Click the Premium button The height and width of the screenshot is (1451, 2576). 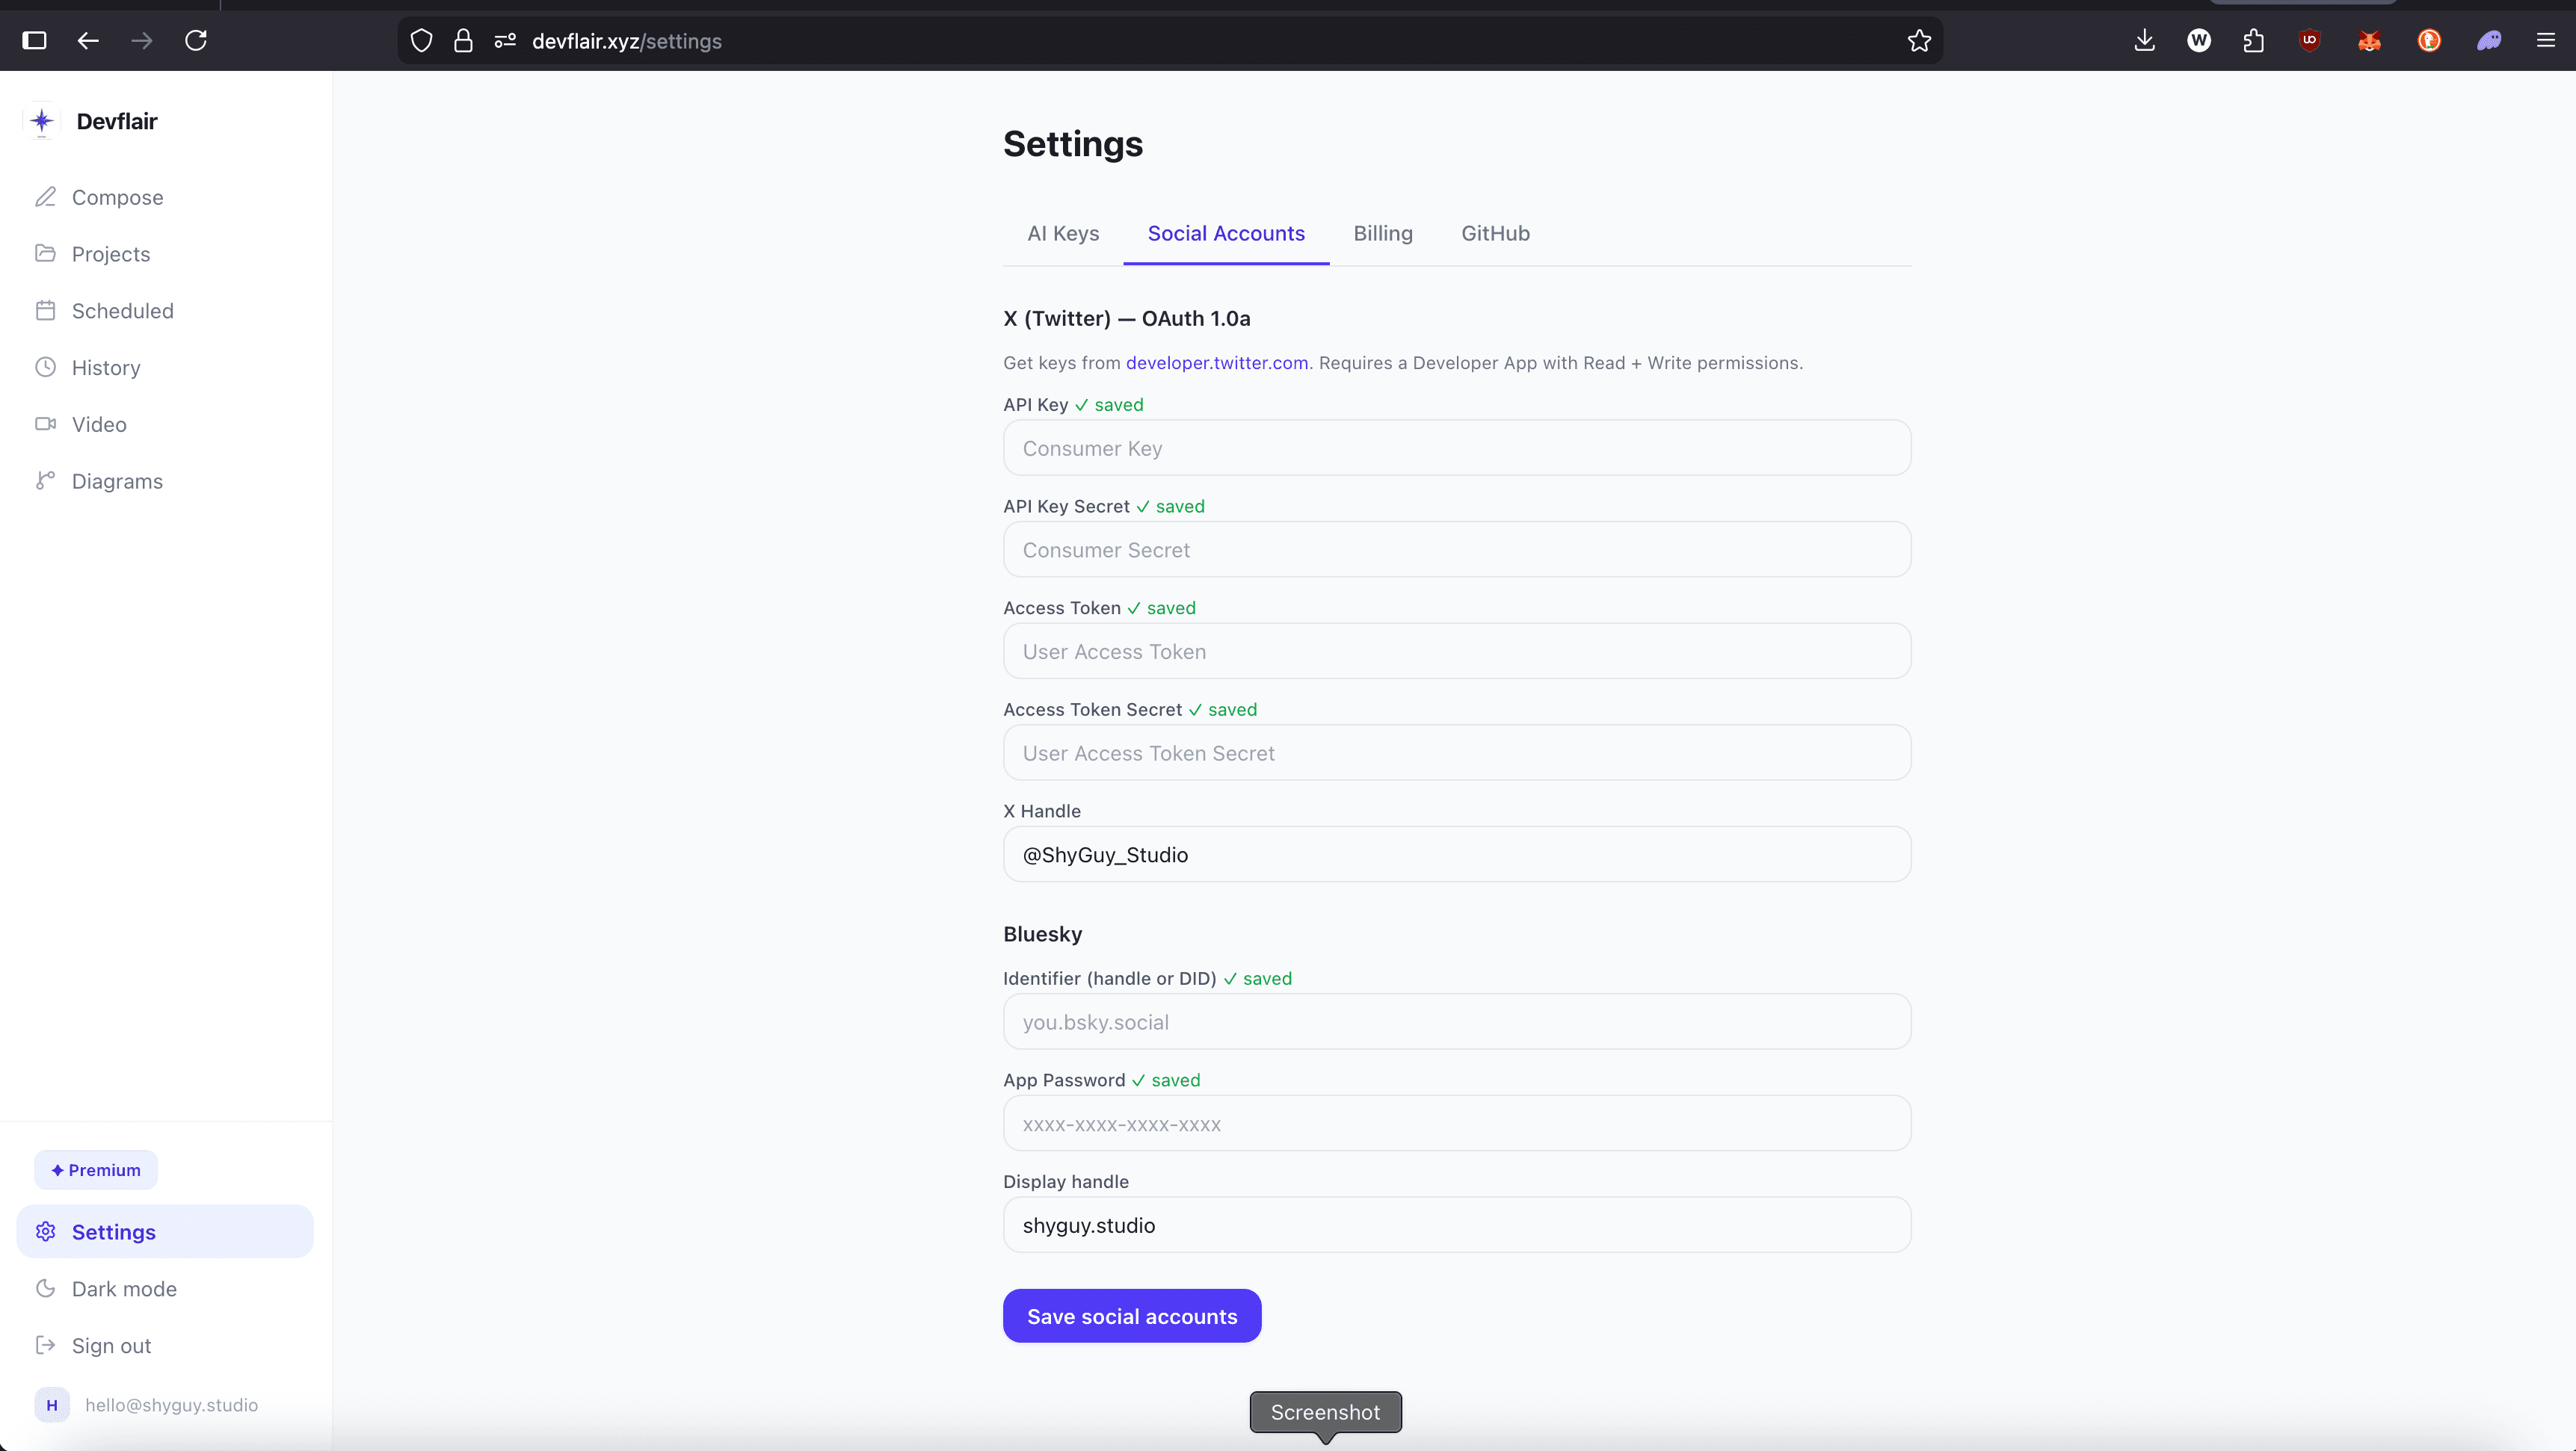[x=95, y=1169]
